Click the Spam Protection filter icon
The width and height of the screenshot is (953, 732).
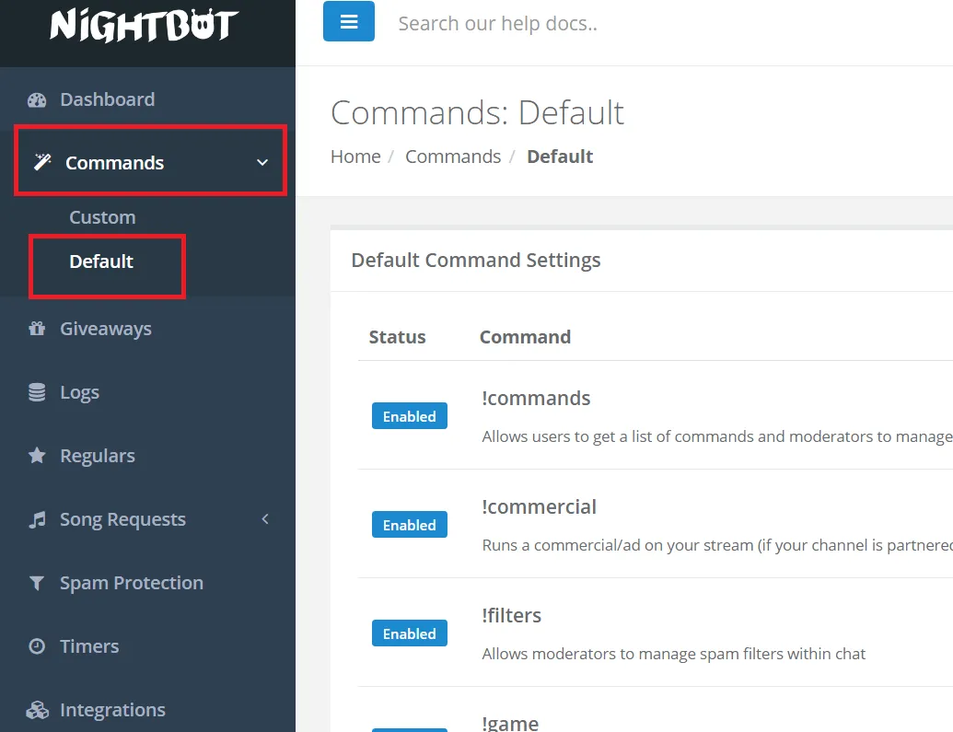pos(37,583)
